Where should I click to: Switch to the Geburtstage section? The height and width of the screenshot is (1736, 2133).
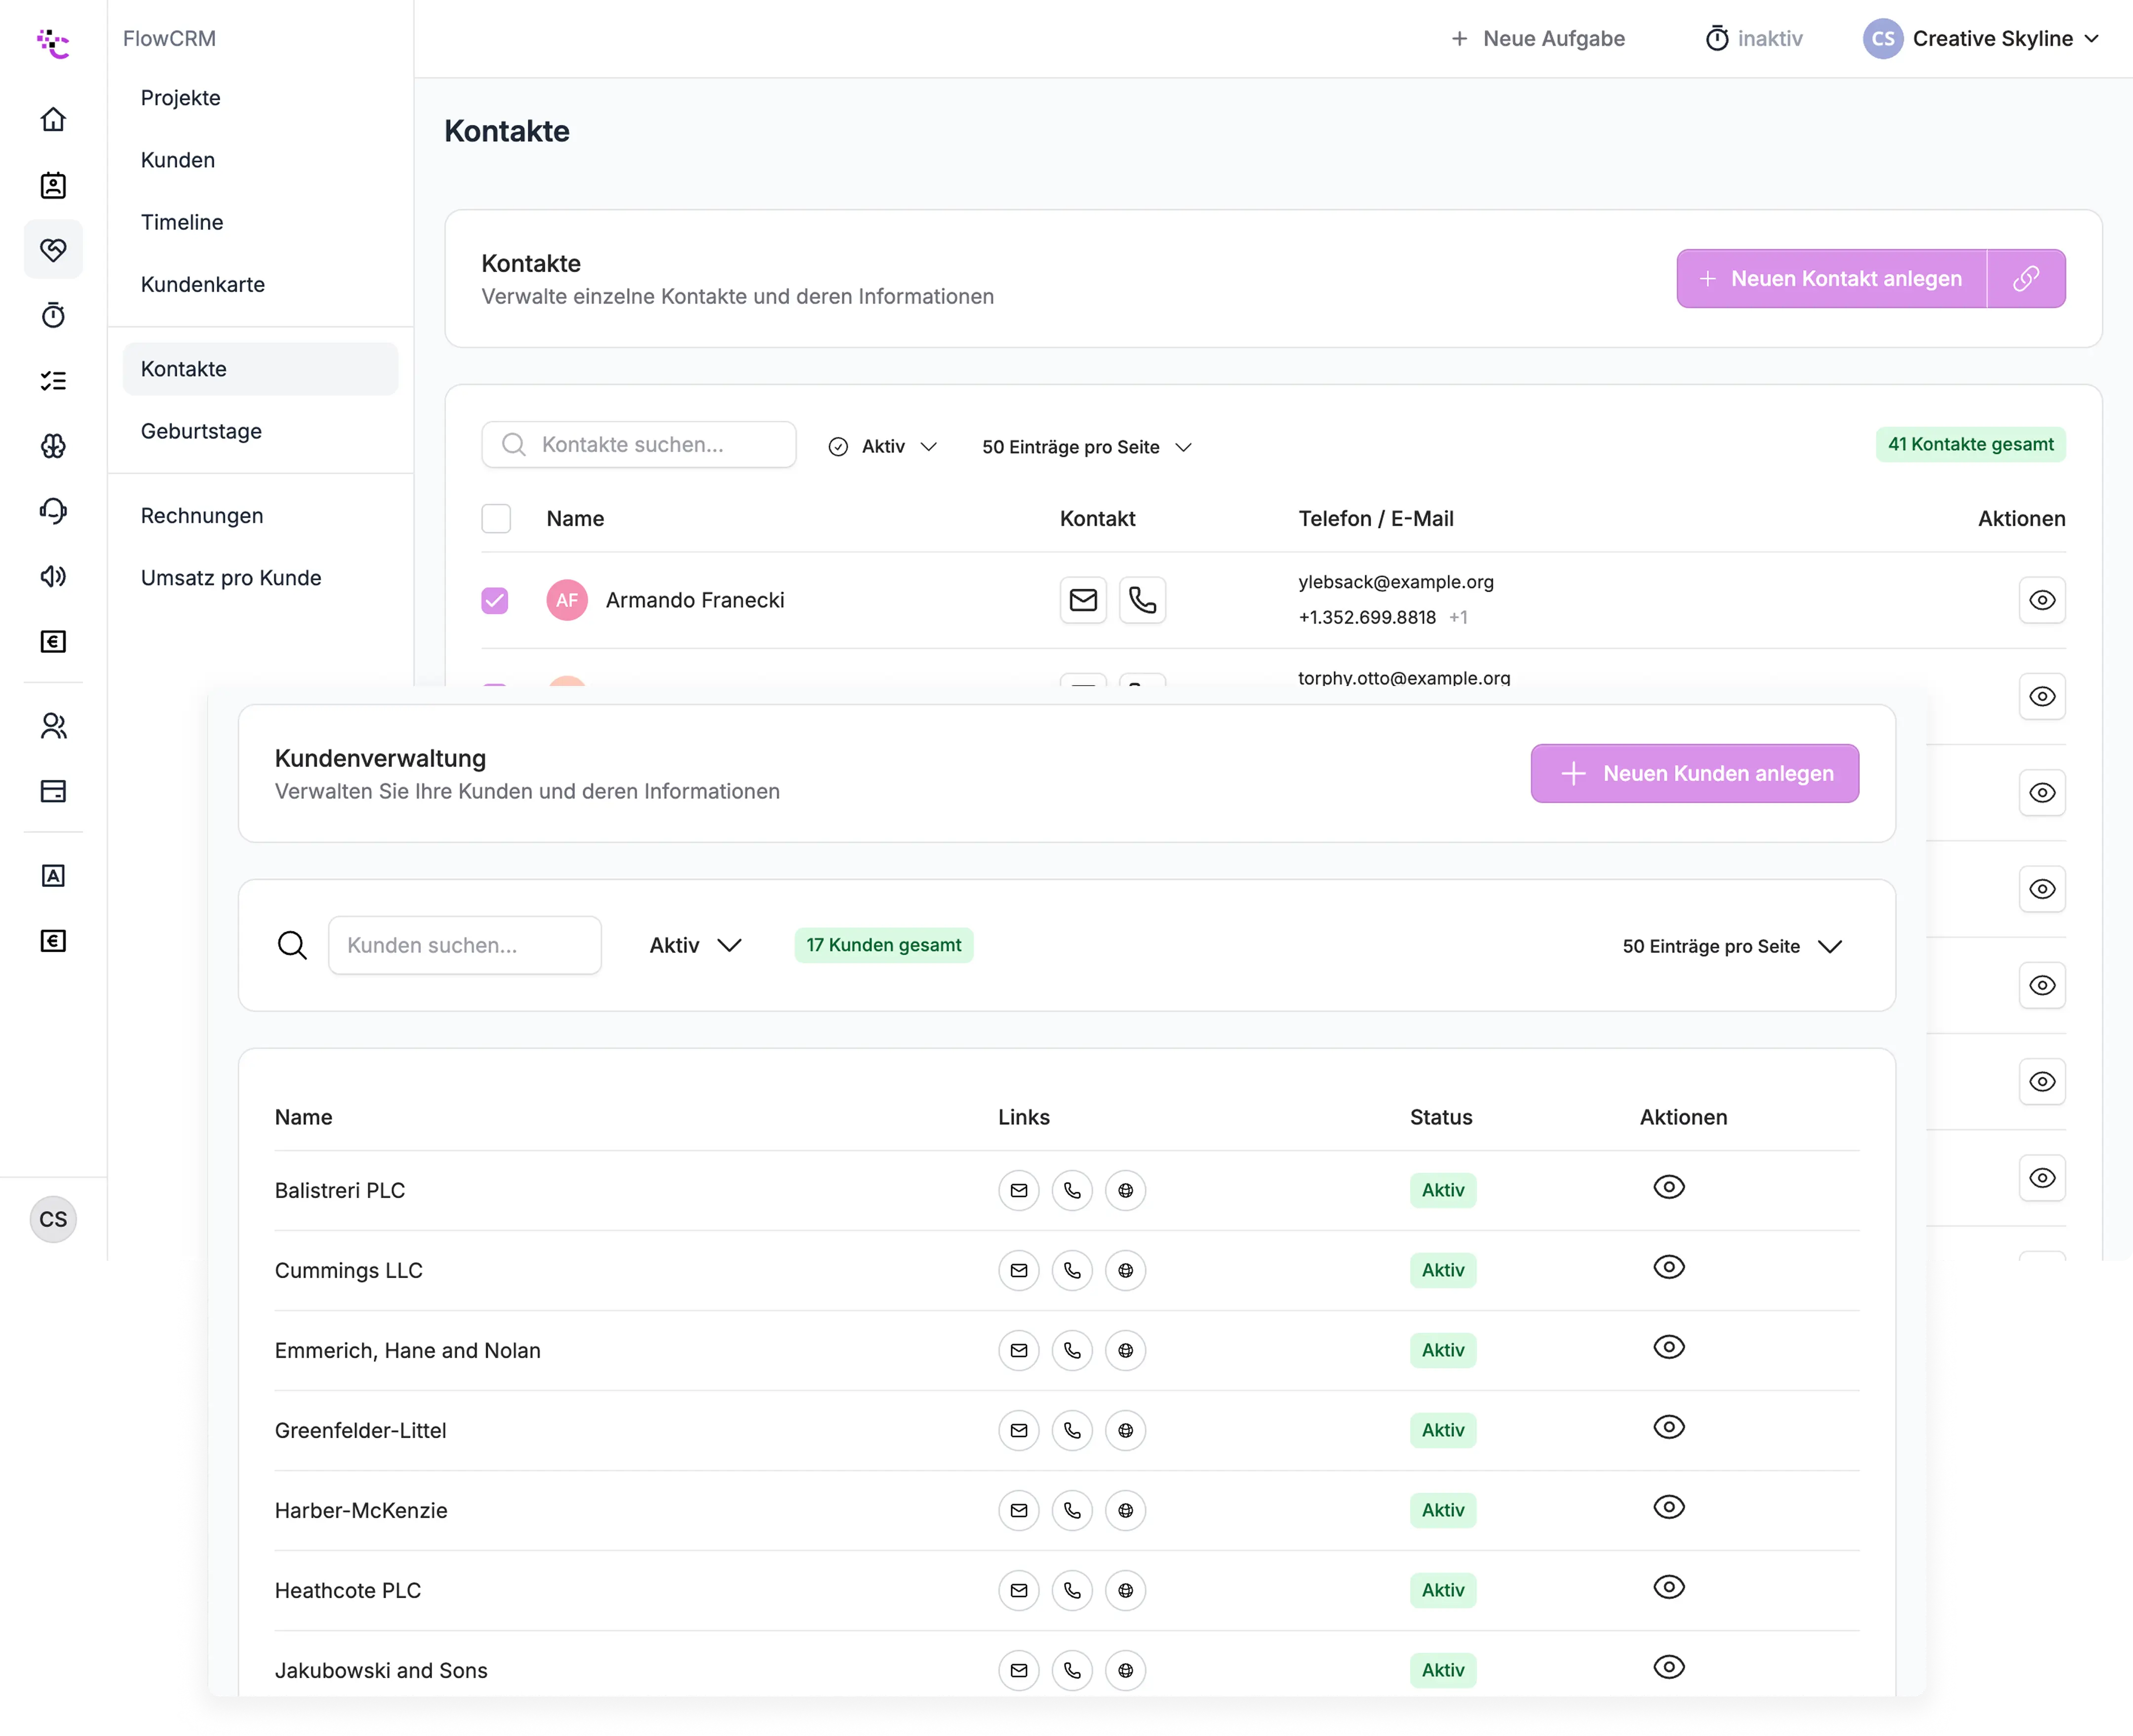tap(201, 431)
